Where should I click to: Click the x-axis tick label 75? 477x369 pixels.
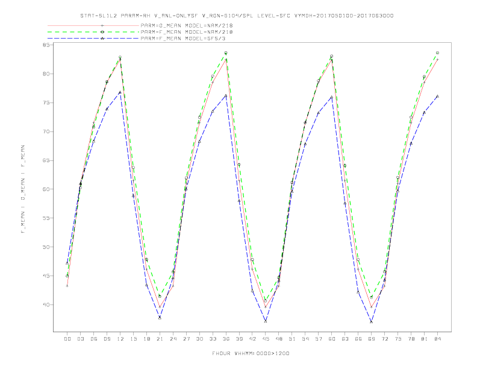tap(398, 339)
